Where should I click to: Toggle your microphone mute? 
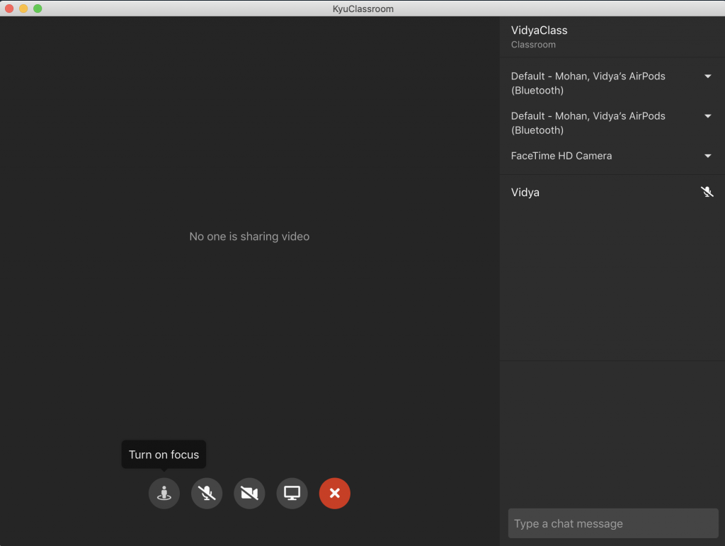coord(206,494)
